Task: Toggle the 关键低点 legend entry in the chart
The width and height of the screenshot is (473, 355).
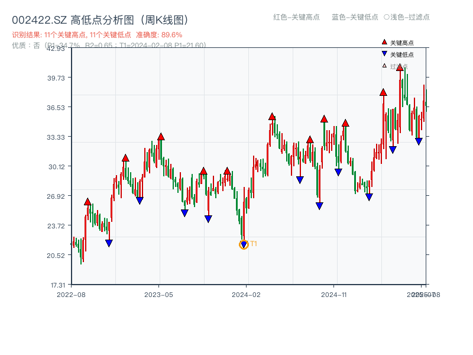Action: 397,54
